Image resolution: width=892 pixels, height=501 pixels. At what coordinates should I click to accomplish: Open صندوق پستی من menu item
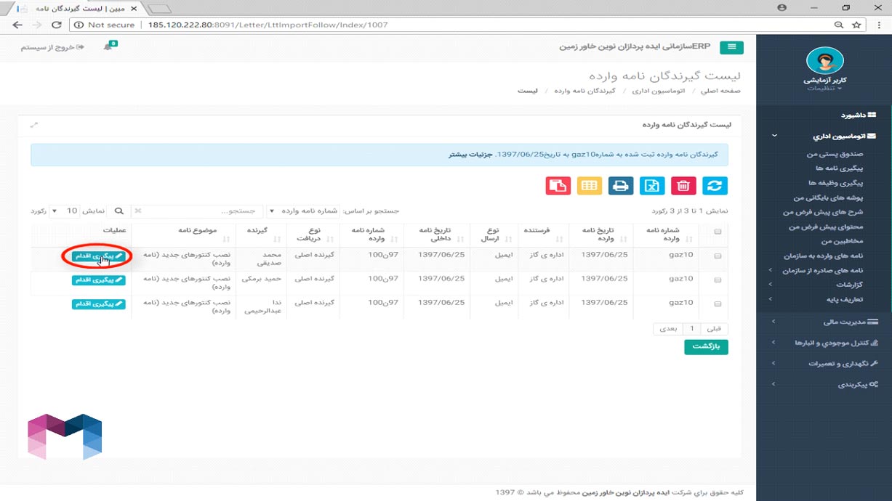click(834, 154)
